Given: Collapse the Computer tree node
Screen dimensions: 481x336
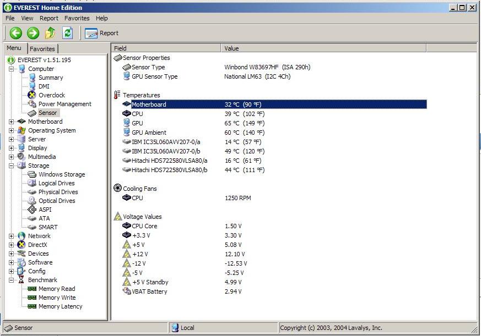Looking at the screenshot, I should tap(12, 69).
